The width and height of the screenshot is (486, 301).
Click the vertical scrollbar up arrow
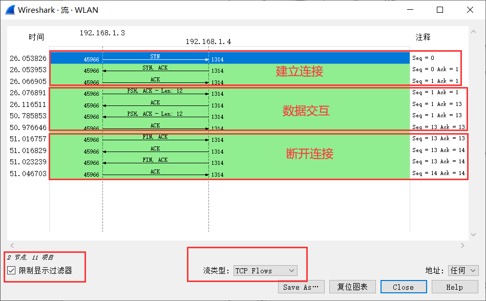click(472, 31)
